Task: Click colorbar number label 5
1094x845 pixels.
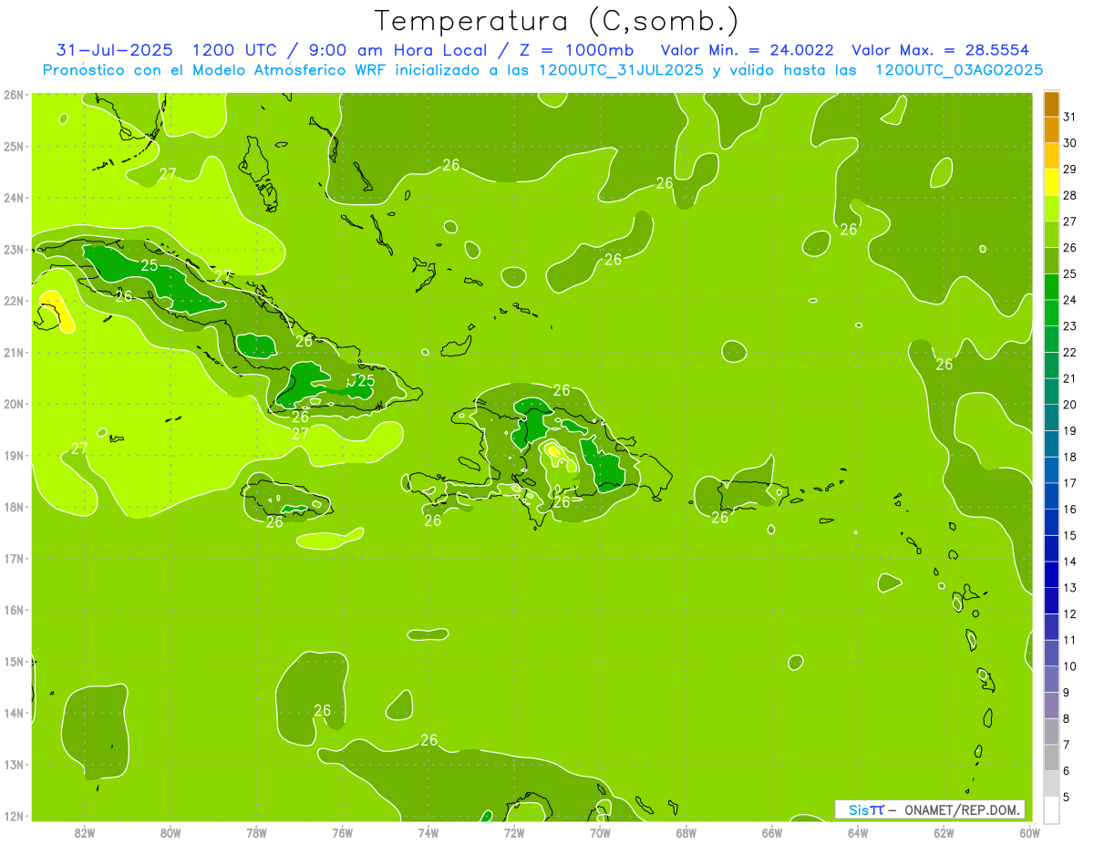Action: click(x=1068, y=798)
